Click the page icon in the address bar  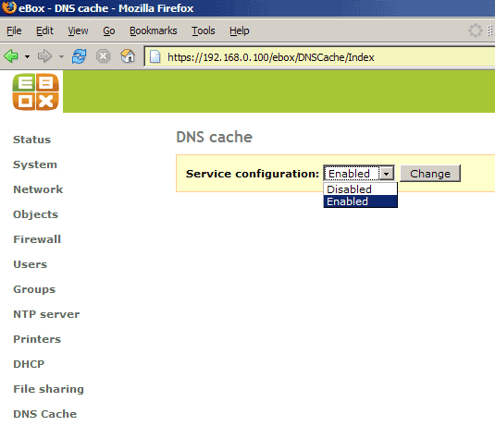155,57
